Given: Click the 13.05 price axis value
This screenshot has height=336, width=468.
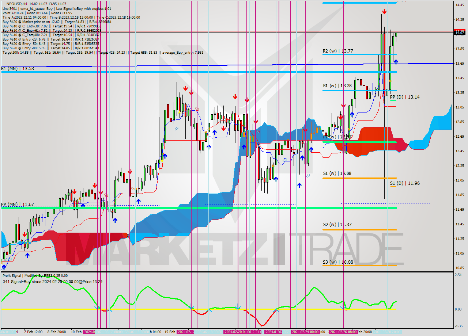Looking at the screenshot, I should (460, 107).
